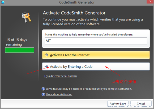Close the CodeSmith Generator dialog
The image size is (154, 109).
[x=150, y=2]
